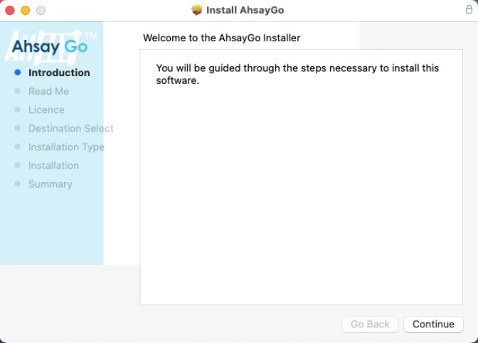478x343 pixels.
Task: Continue to the next installer step
Action: (433, 324)
